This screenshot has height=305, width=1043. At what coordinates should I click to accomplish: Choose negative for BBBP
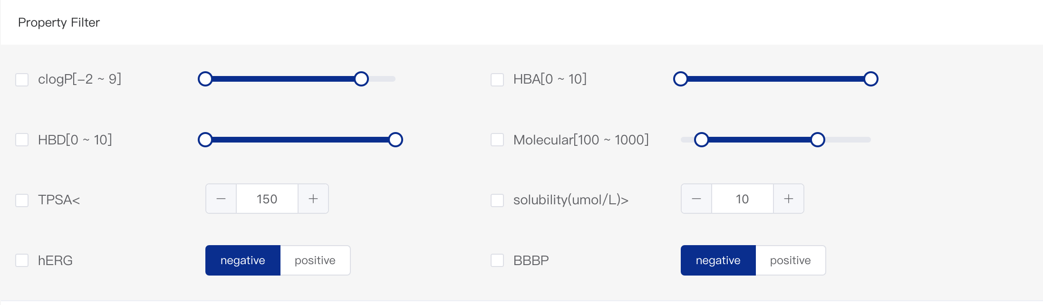click(x=718, y=260)
